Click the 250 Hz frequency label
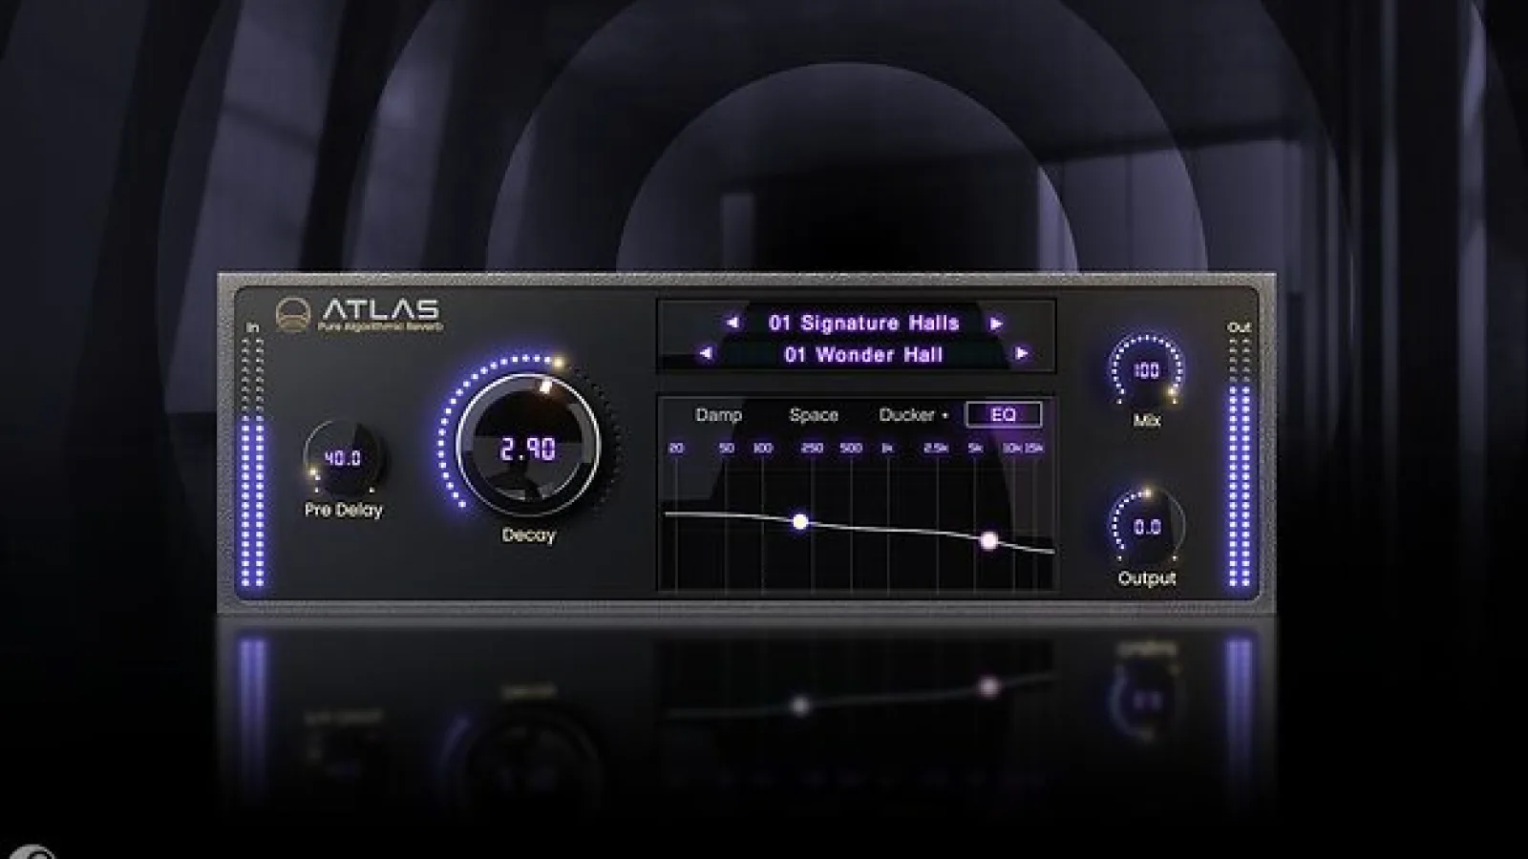Viewport: 1528px width, 859px height. click(812, 448)
